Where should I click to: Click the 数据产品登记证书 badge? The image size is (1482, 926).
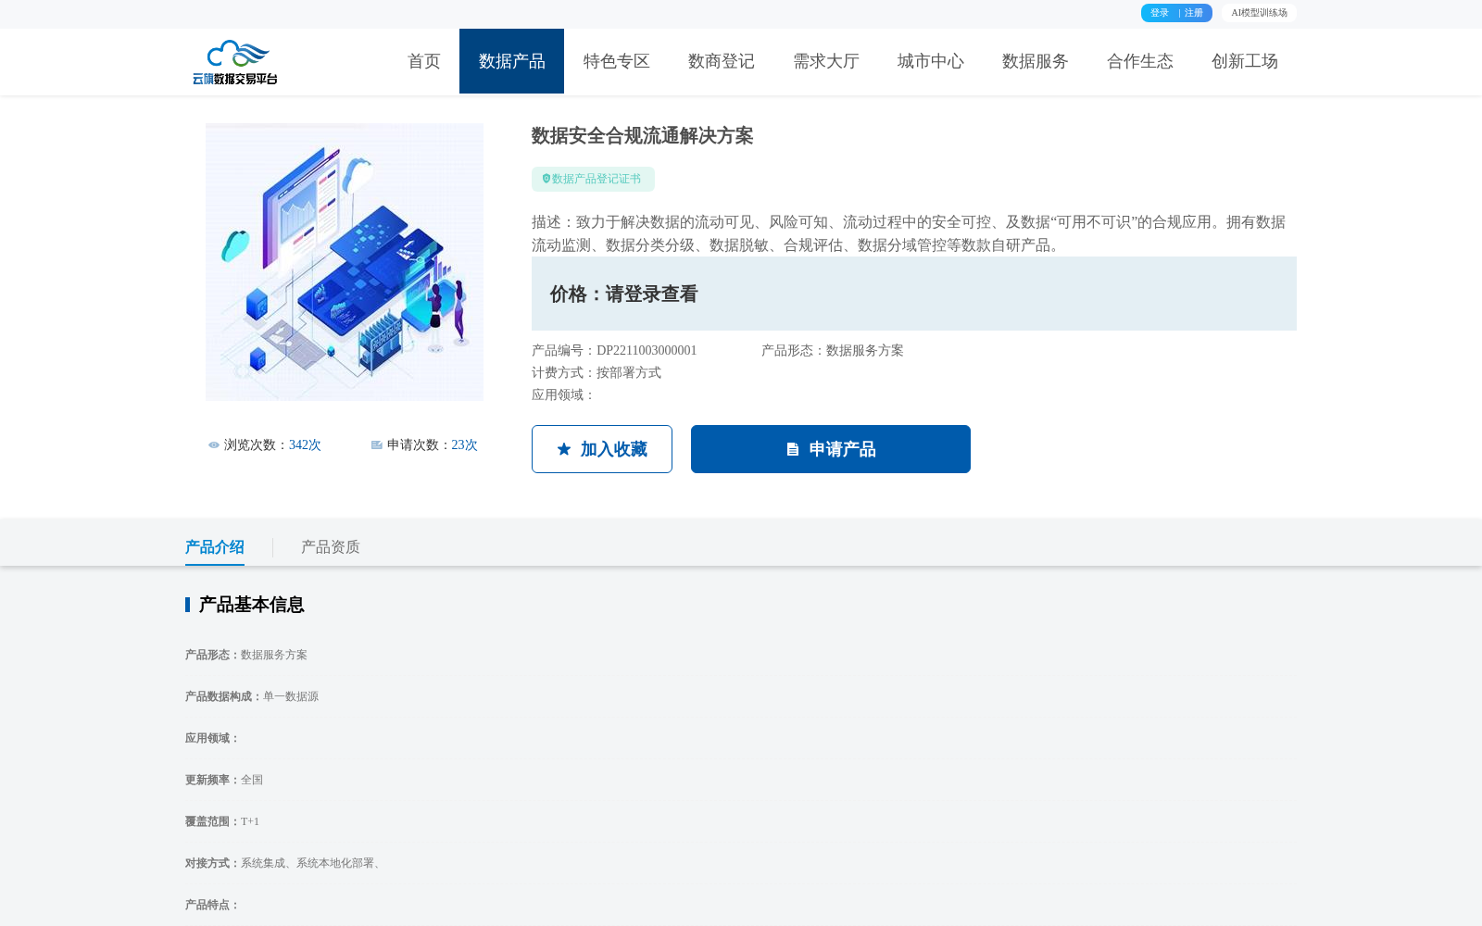click(593, 179)
